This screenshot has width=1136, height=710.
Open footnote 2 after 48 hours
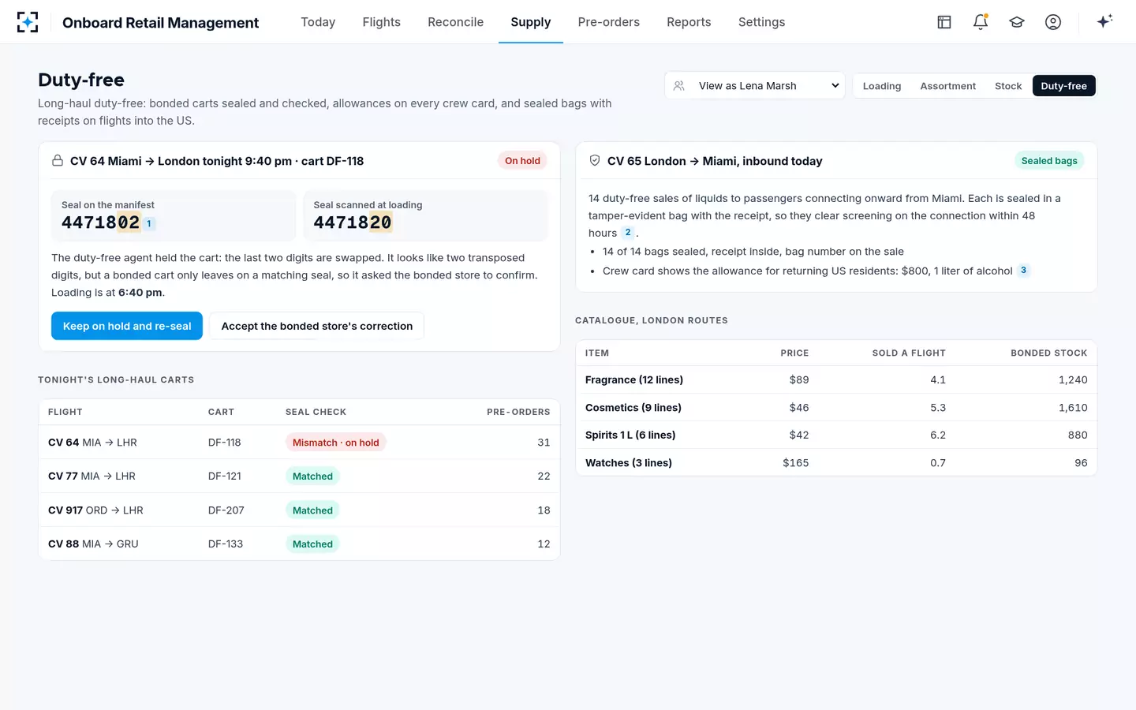click(628, 233)
